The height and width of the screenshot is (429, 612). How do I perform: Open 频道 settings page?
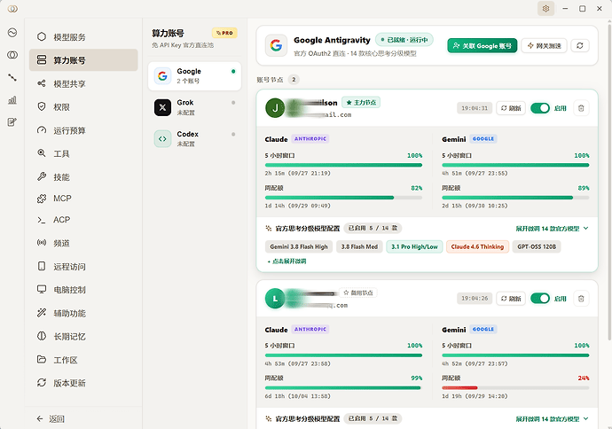click(83, 243)
